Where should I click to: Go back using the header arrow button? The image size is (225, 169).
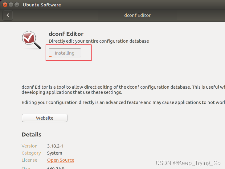8,15
